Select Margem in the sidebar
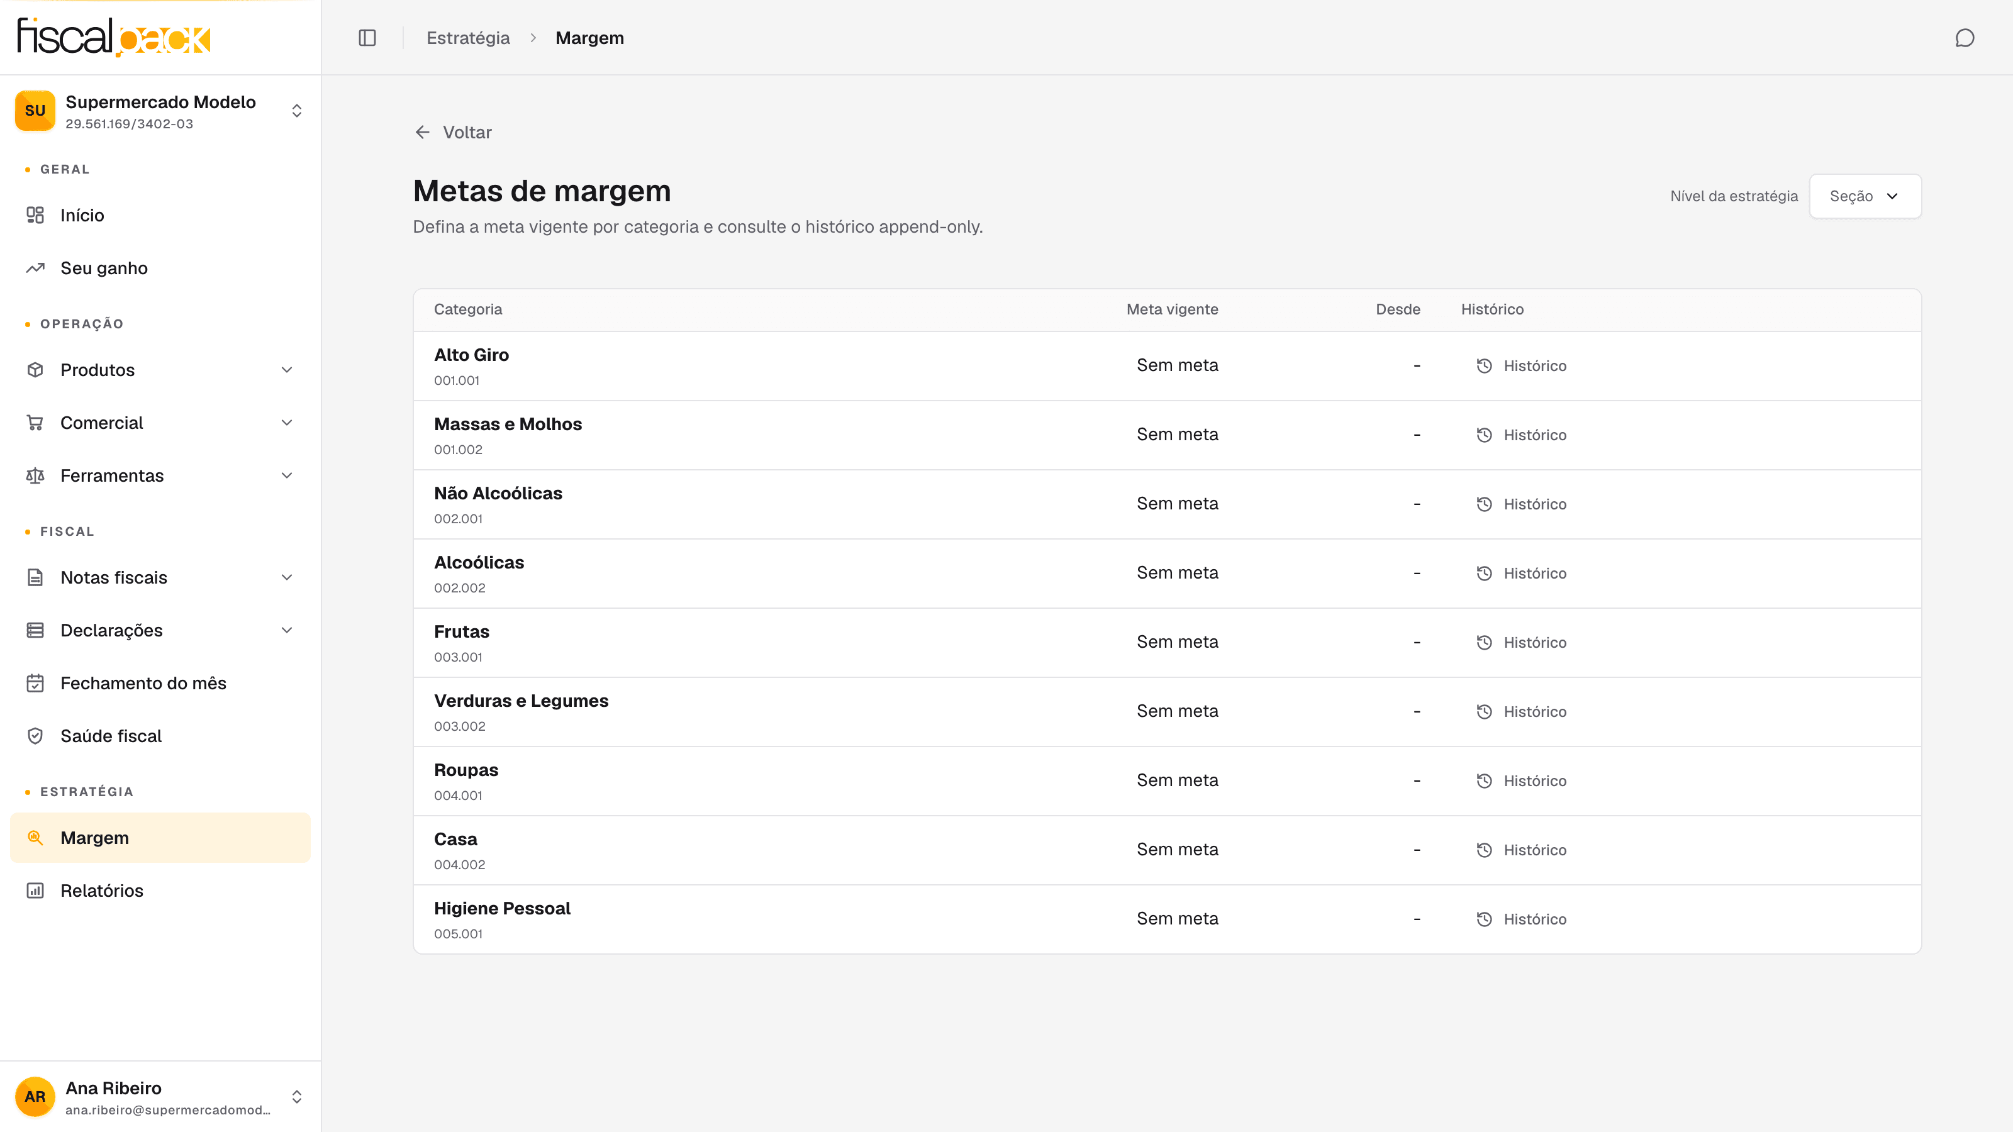Viewport: 2013px width, 1132px height. click(160, 838)
